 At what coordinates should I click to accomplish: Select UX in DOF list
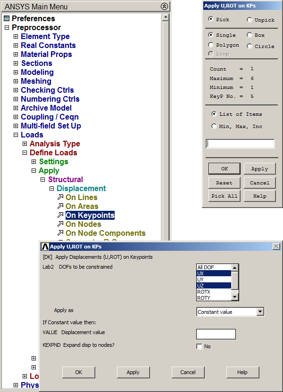(x=214, y=273)
